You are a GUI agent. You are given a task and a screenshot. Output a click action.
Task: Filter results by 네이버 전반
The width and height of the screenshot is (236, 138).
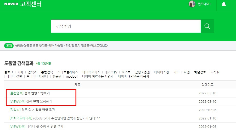(x=14, y=76)
